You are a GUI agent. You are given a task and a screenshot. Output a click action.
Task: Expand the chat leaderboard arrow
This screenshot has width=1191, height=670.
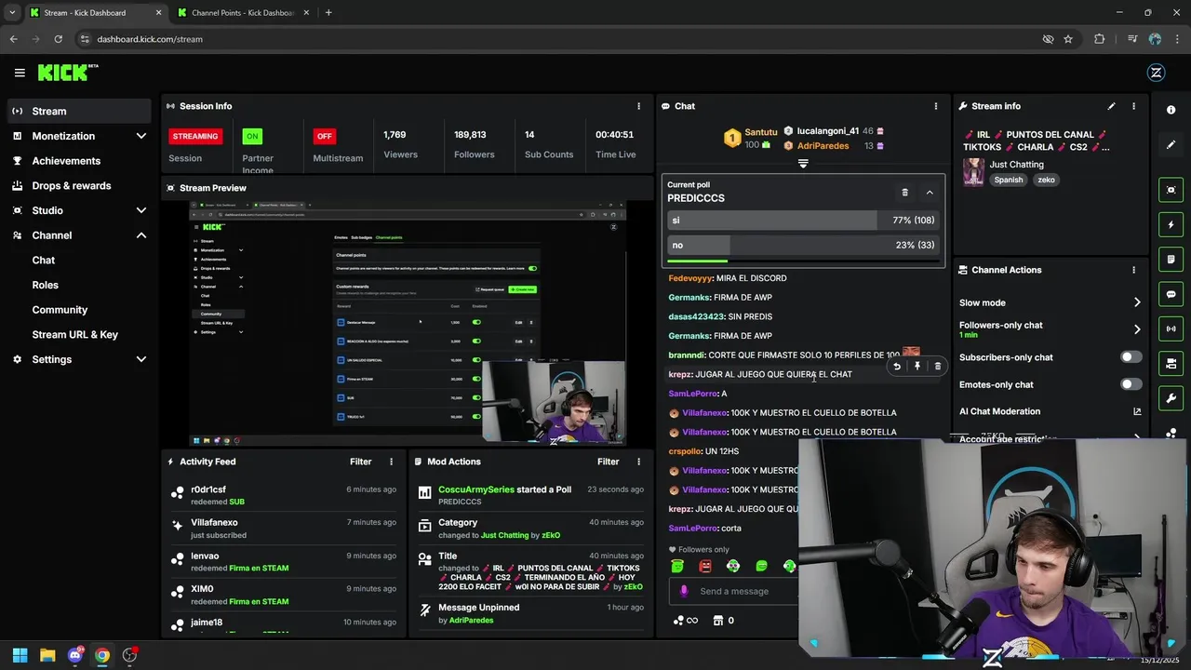803,164
